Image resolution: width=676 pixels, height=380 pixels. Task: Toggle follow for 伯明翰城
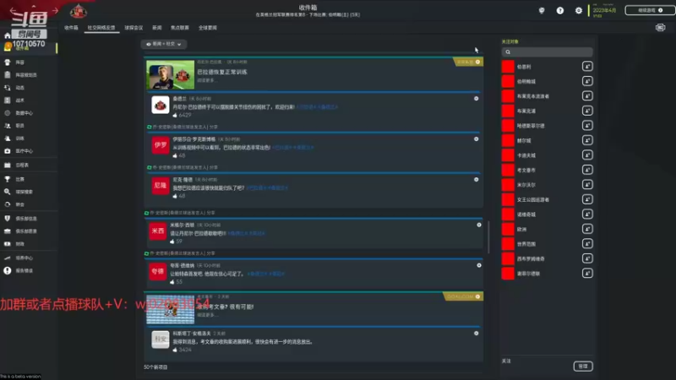coord(587,81)
